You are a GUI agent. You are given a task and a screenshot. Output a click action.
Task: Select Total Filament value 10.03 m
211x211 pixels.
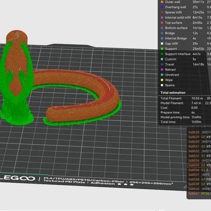click(x=197, y=99)
